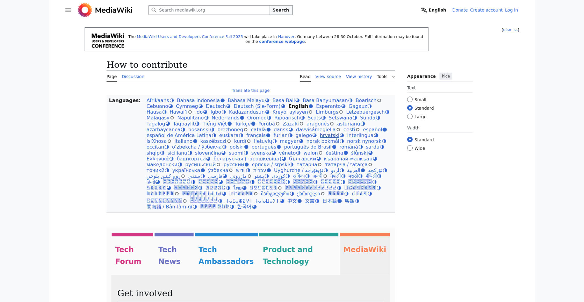Click the progress icon next to Boarisch
Image resolution: width=584 pixels, height=302 pixels.
click(x=379, y=101)
